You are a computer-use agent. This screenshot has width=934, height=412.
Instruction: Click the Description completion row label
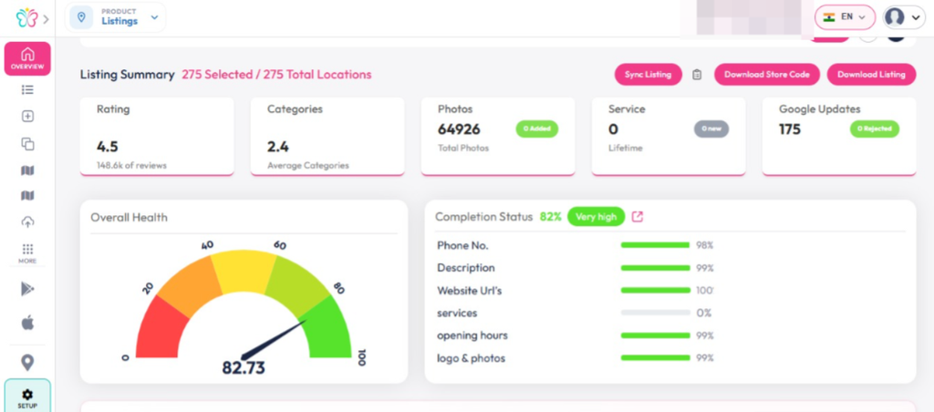[x=466, y=268]
